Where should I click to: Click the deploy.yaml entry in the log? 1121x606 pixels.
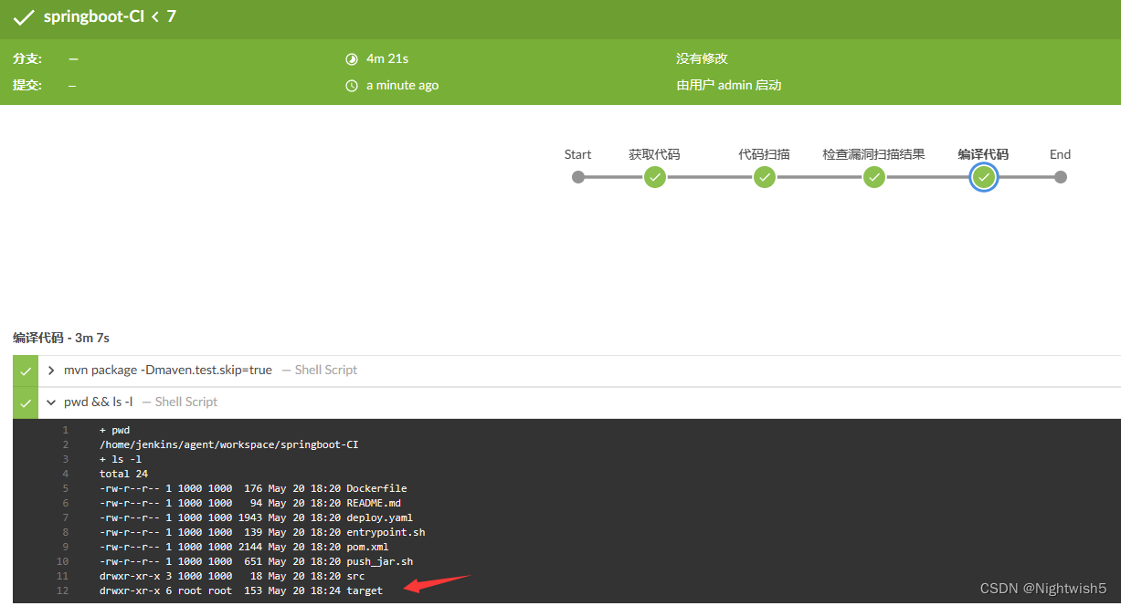[379, 517]
